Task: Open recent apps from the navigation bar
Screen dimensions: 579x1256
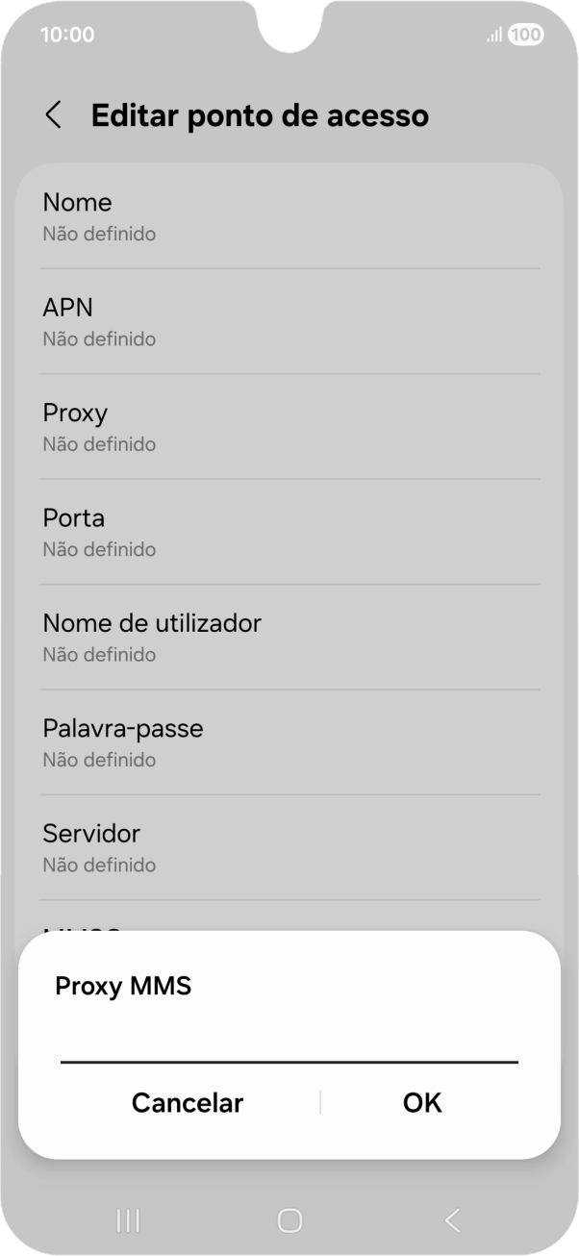Action: [x=127, y=1219]
